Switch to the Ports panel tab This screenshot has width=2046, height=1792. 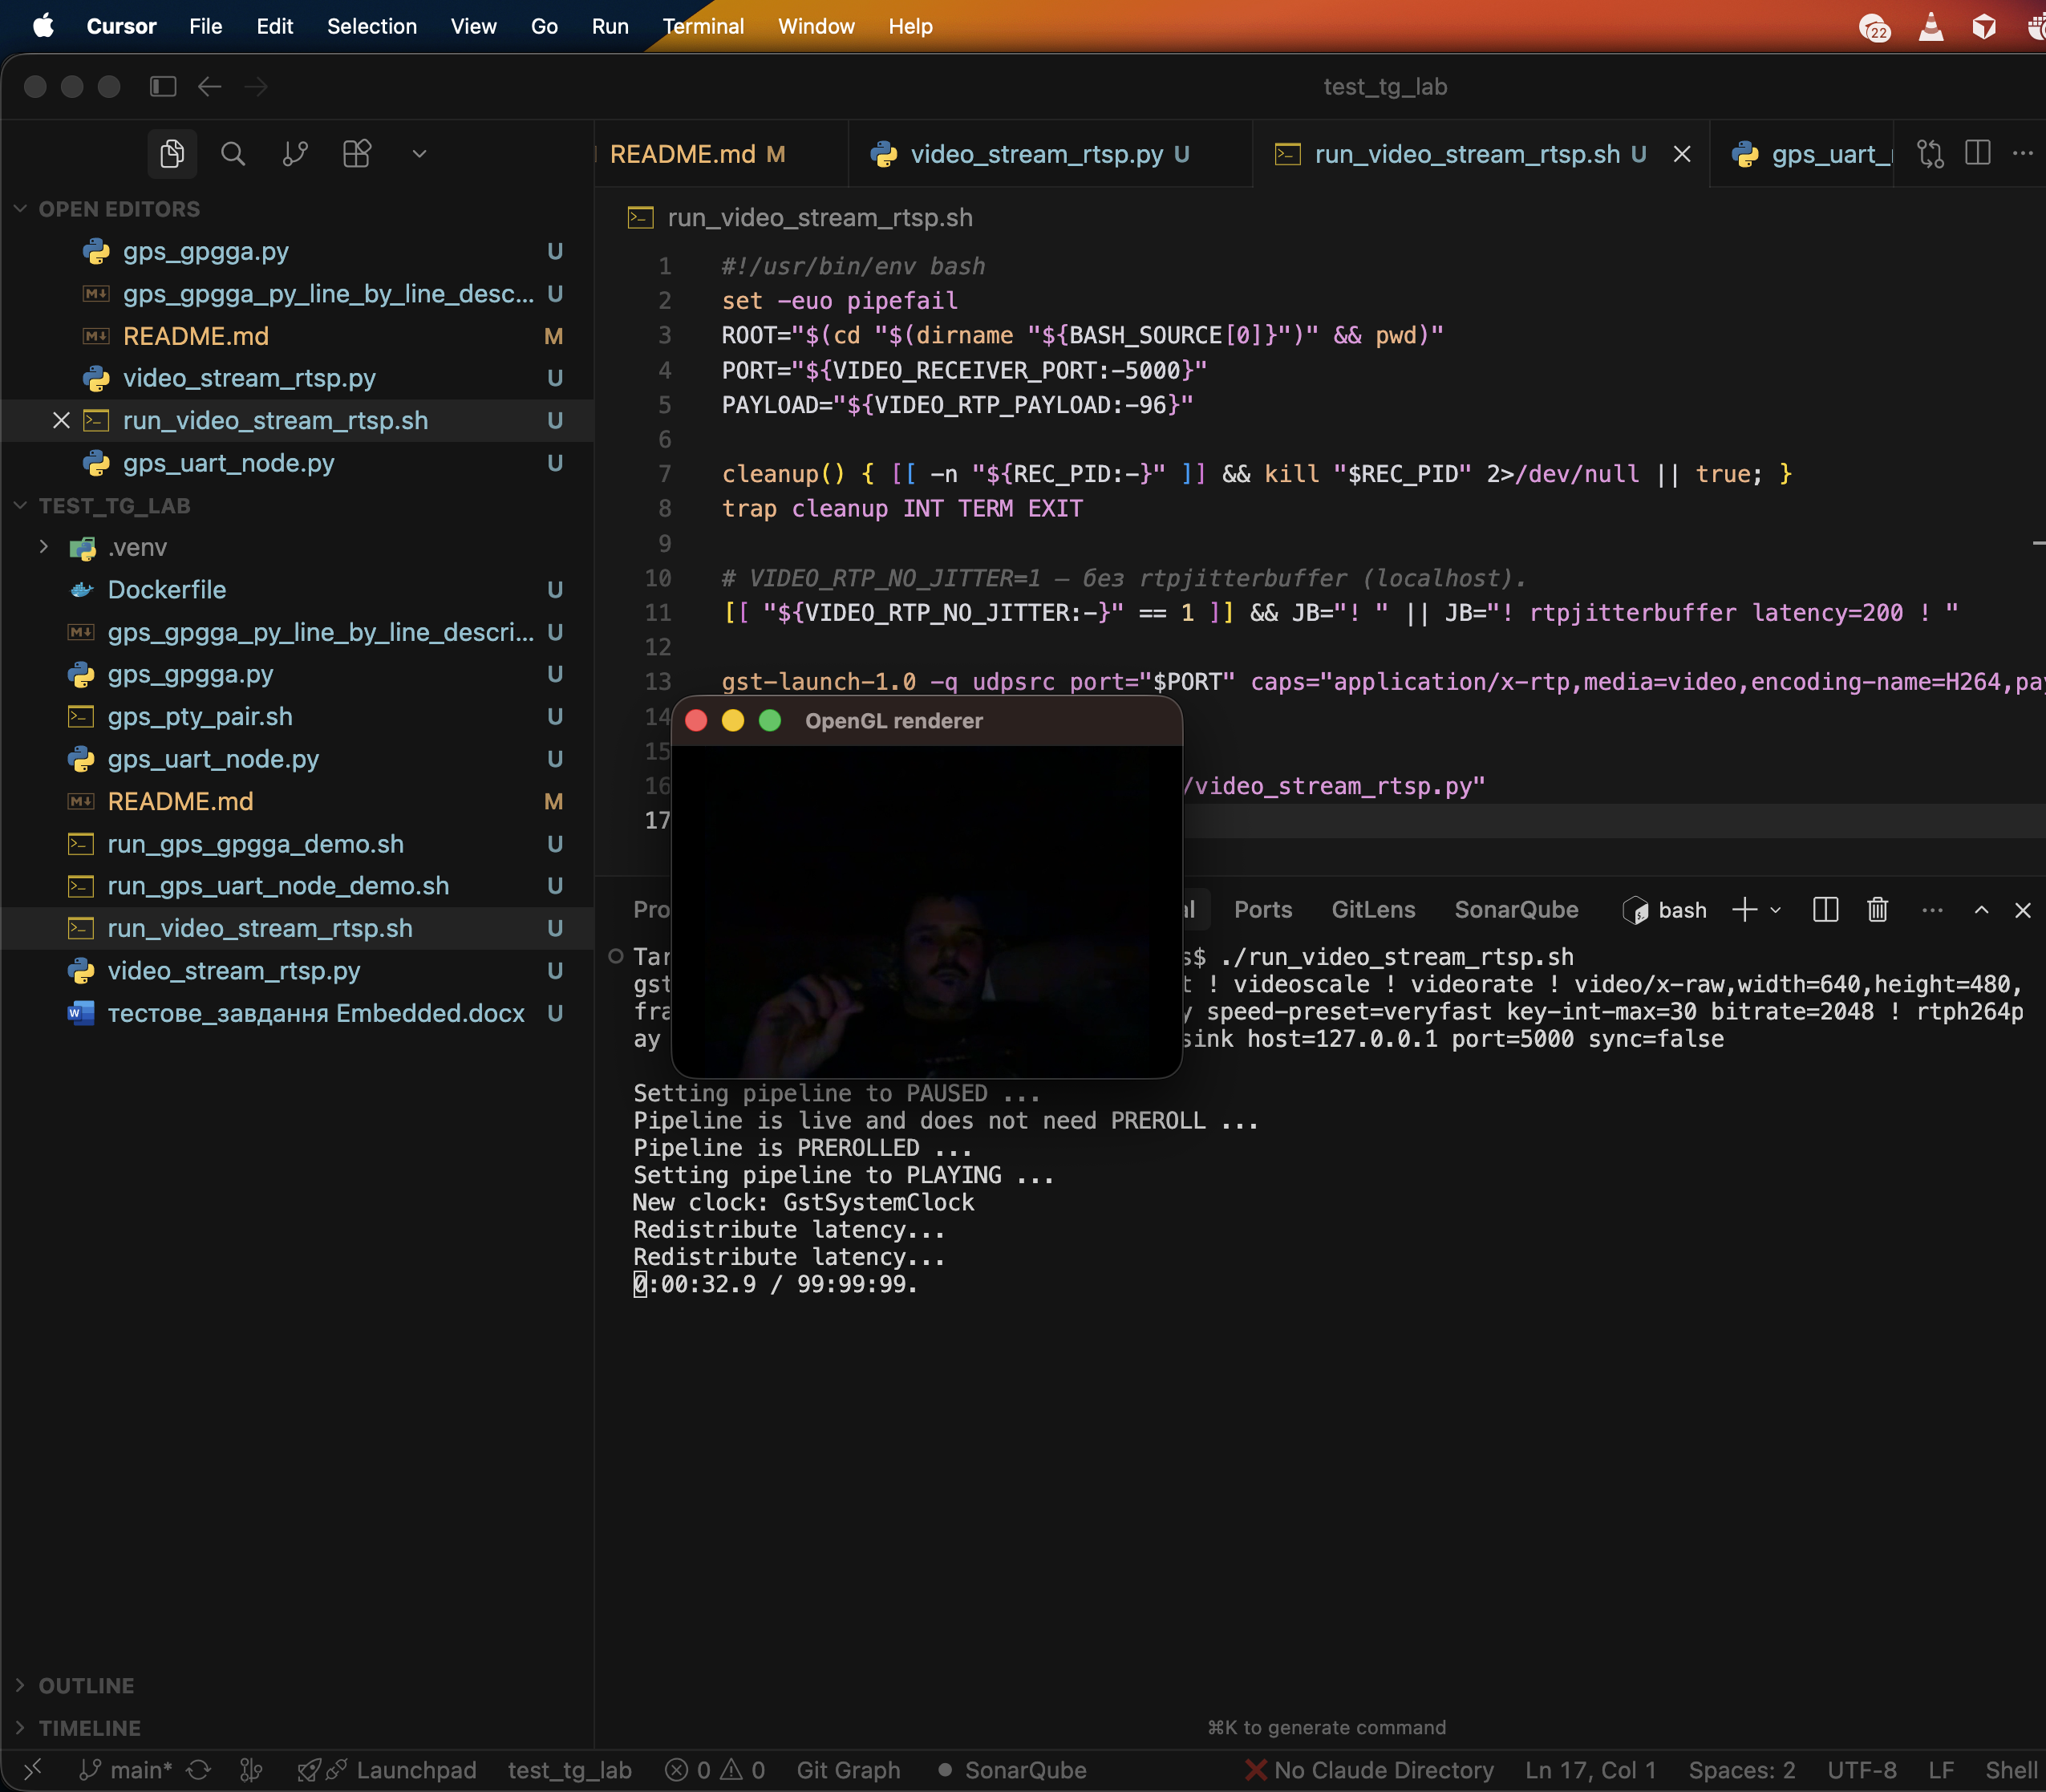[x=1263, y=910]
